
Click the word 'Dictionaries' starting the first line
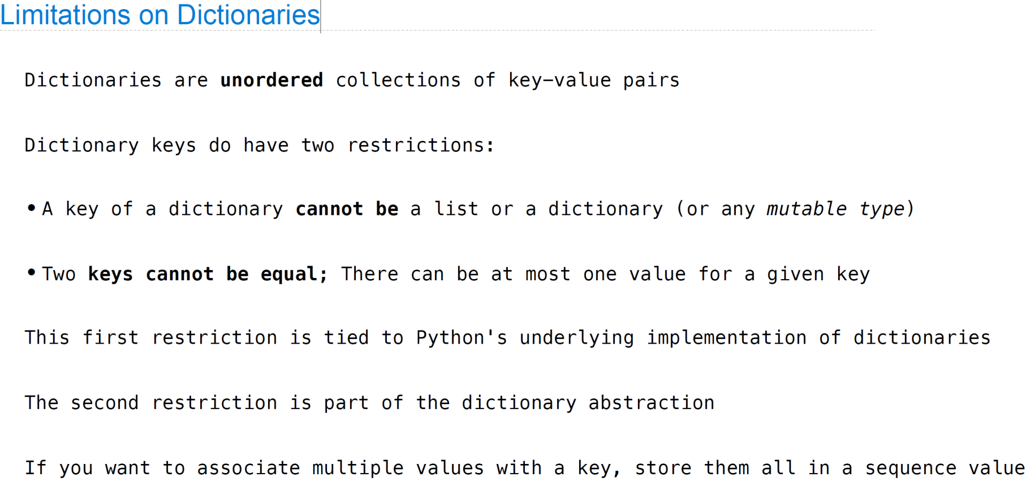(x=93, y=80)
